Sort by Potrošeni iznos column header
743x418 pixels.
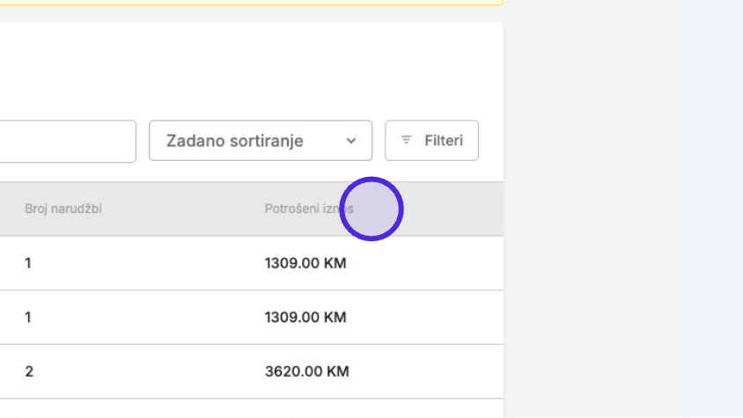pyautogui.click(x=309, y=209)
